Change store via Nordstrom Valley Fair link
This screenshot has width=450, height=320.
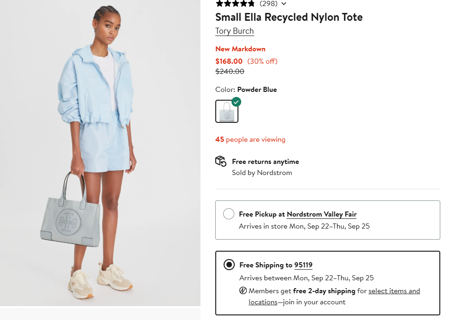click(x=321, y=214)
